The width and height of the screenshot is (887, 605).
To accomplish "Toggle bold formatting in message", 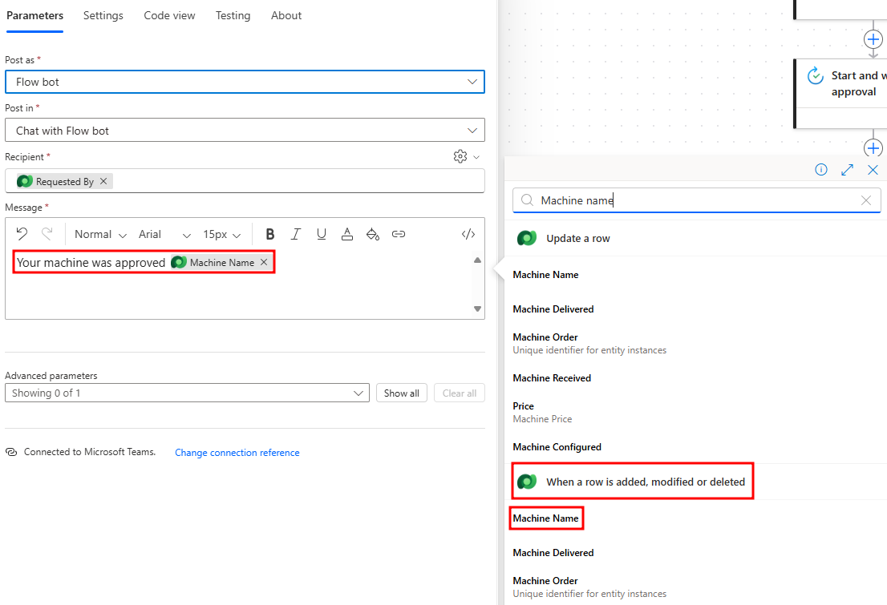I will point(269,234).
